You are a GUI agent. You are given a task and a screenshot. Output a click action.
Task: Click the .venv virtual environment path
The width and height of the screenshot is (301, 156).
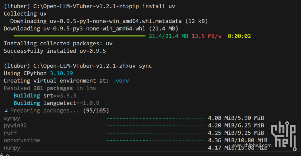tap(121, 81)
